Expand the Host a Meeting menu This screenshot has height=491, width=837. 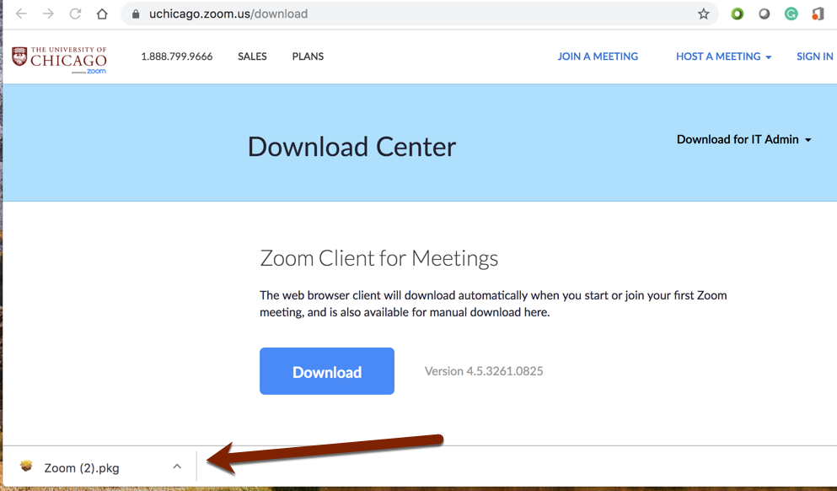723,57
